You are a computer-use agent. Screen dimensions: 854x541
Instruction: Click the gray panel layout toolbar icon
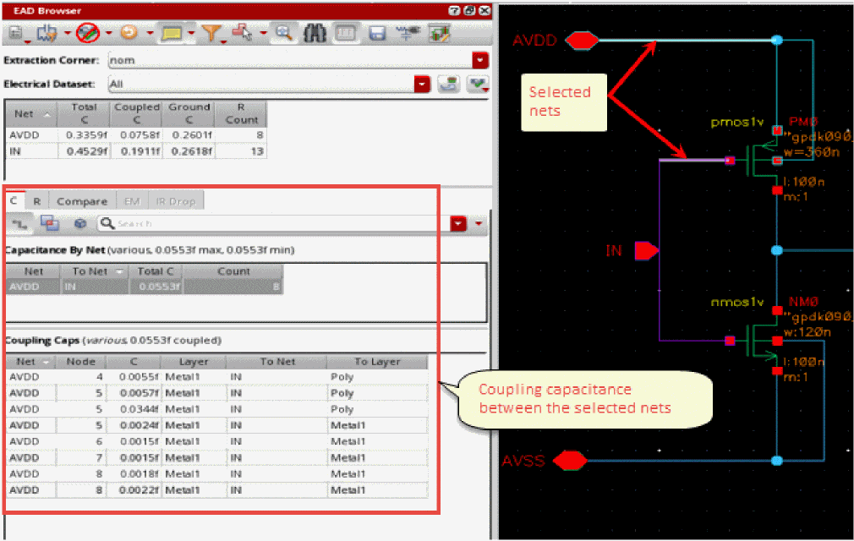click(x=345, y=34)
